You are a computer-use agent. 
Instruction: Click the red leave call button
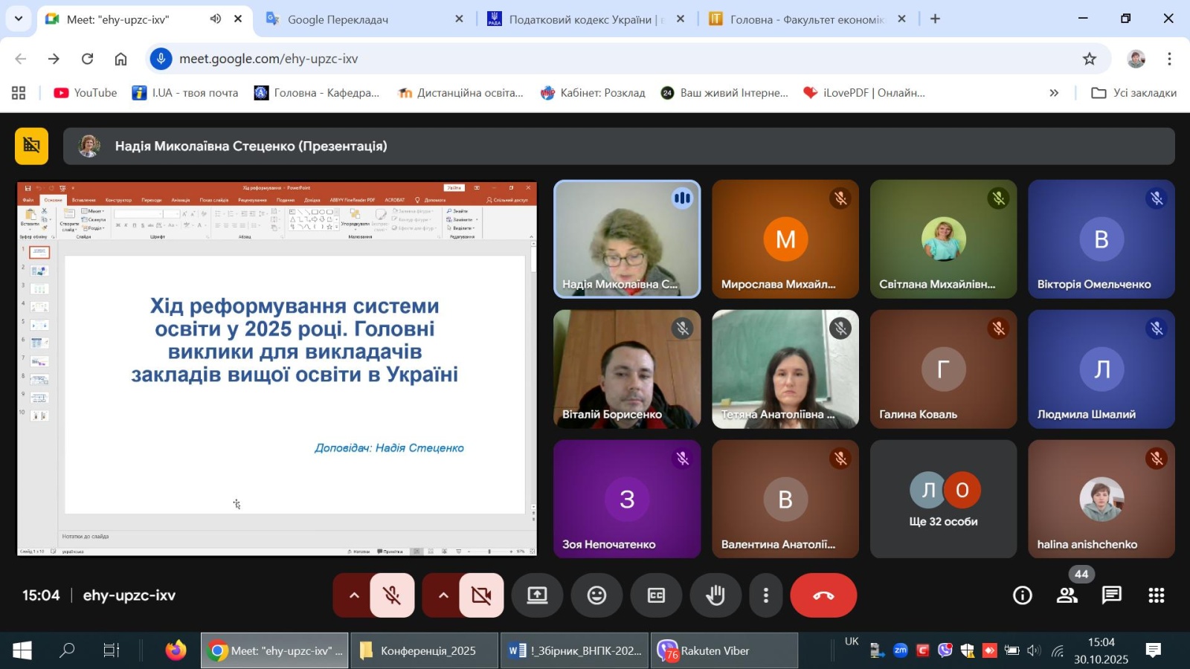[823, 595]
